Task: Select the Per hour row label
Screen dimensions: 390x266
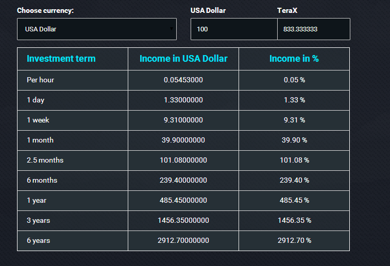Action: [41, 80]
